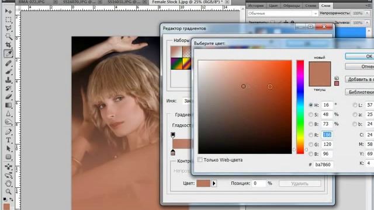The width and height of the screenshot is (374, 210).
Task: Click the R value field showing 186
Action: [x=327, y=135]
